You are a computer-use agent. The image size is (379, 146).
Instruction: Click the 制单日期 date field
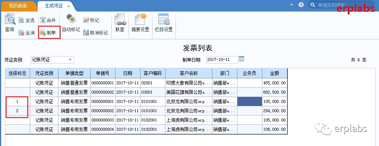(x=222, y=59)
